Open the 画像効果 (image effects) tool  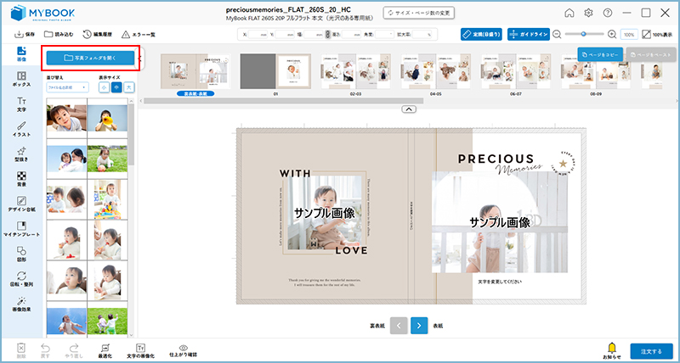point(21,304)
